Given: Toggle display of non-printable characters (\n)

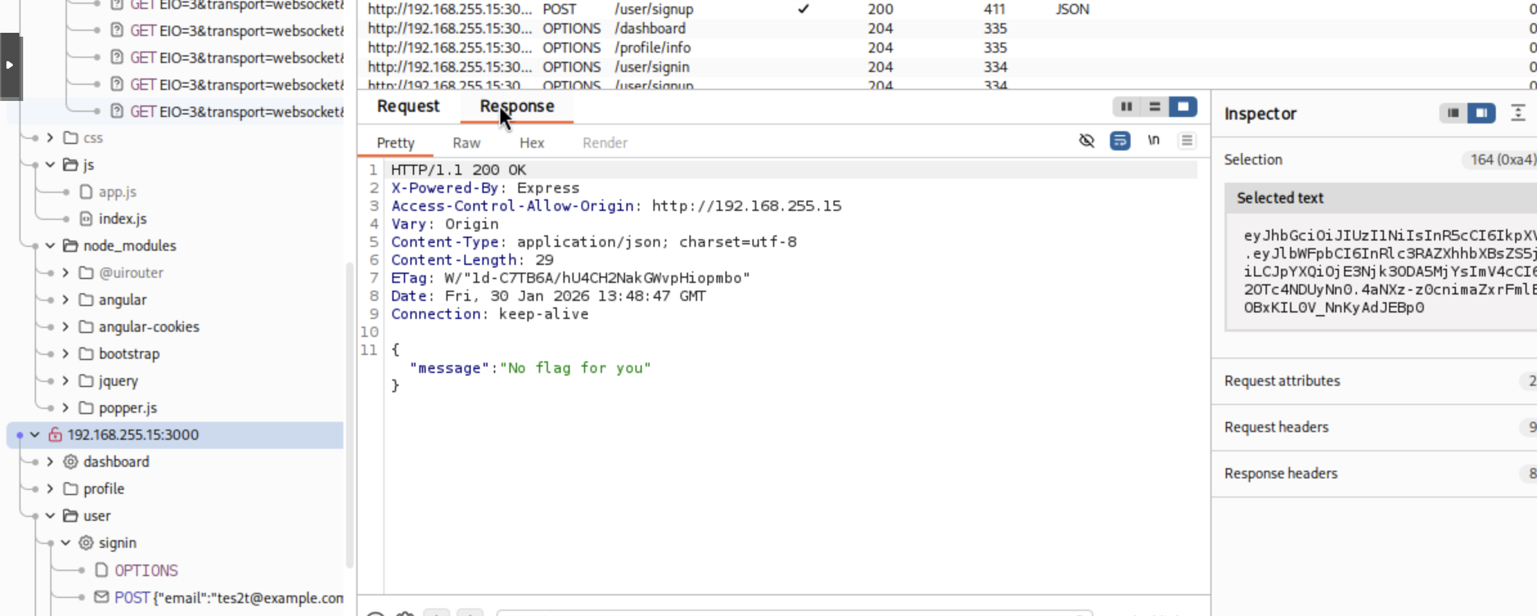Looking at the screenshot, I should click(1154, 140).
